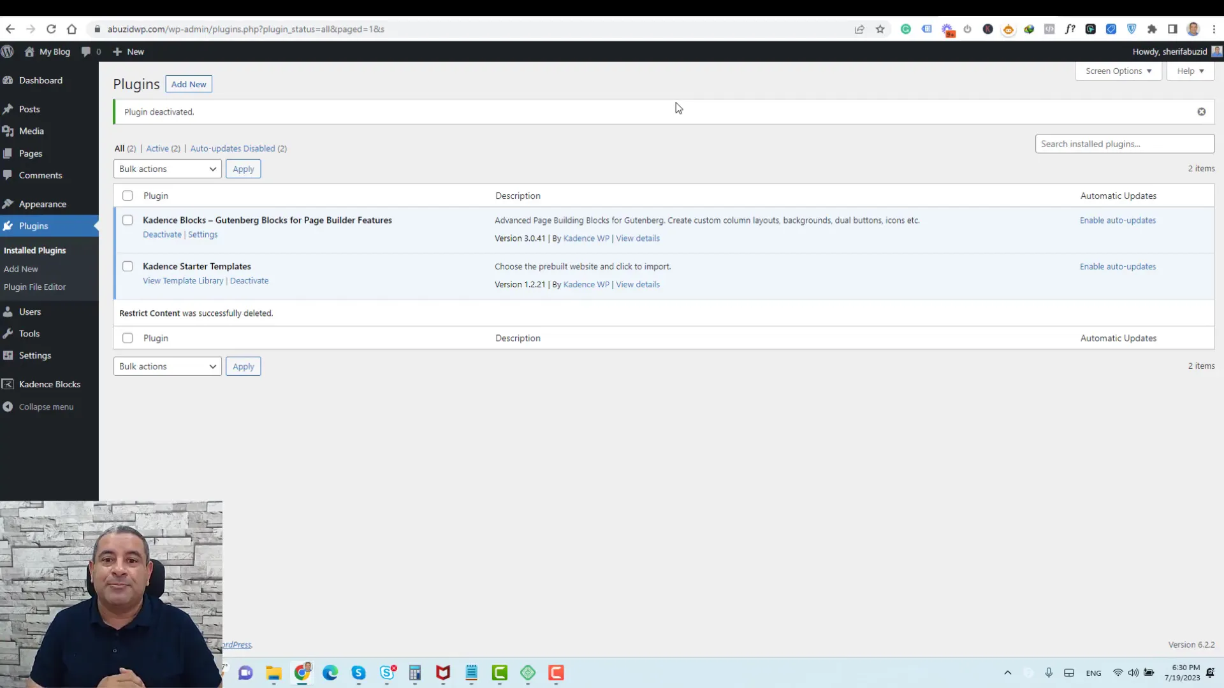Open Kadence WP author link for Kadence Blocks
This screenshot has width=1224, height=688.
[x=586, y=238]
